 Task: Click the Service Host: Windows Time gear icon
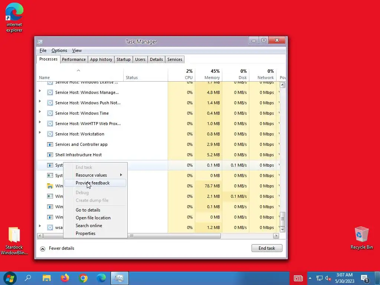click(x=50, y=113)
